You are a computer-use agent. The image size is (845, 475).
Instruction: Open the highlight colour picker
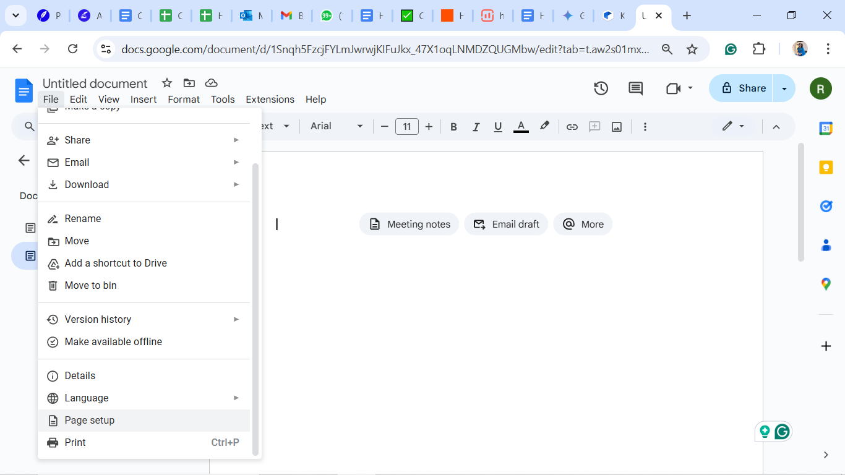tap(544, 127)
